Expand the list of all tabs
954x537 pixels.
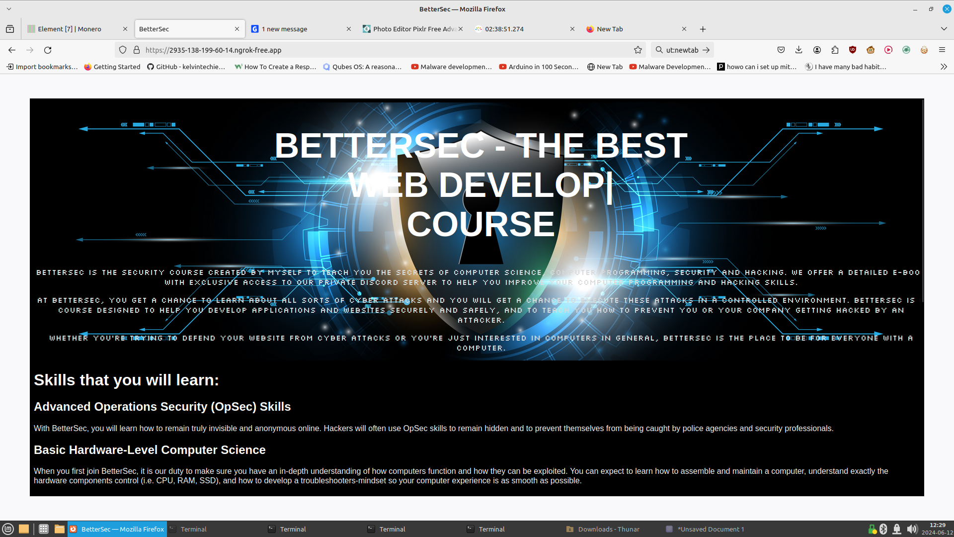(944, 29)
